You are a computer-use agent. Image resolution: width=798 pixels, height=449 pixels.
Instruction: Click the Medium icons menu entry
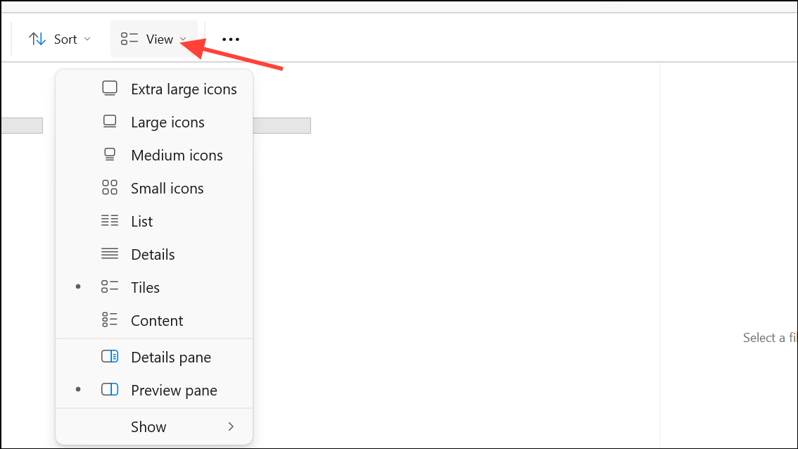point(153,155)
